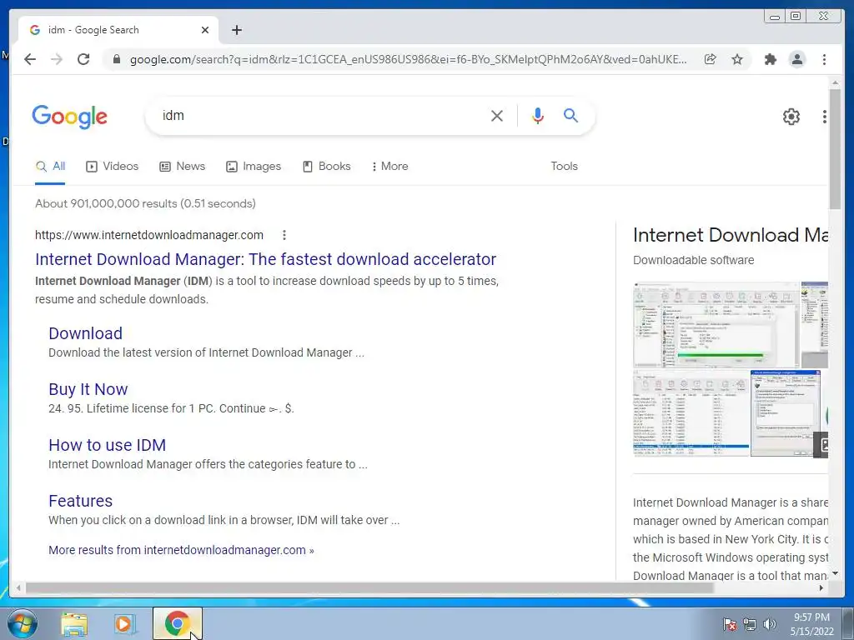Open a new tab with plus button
Screen dimensions: 854x640
click(236, 30)
